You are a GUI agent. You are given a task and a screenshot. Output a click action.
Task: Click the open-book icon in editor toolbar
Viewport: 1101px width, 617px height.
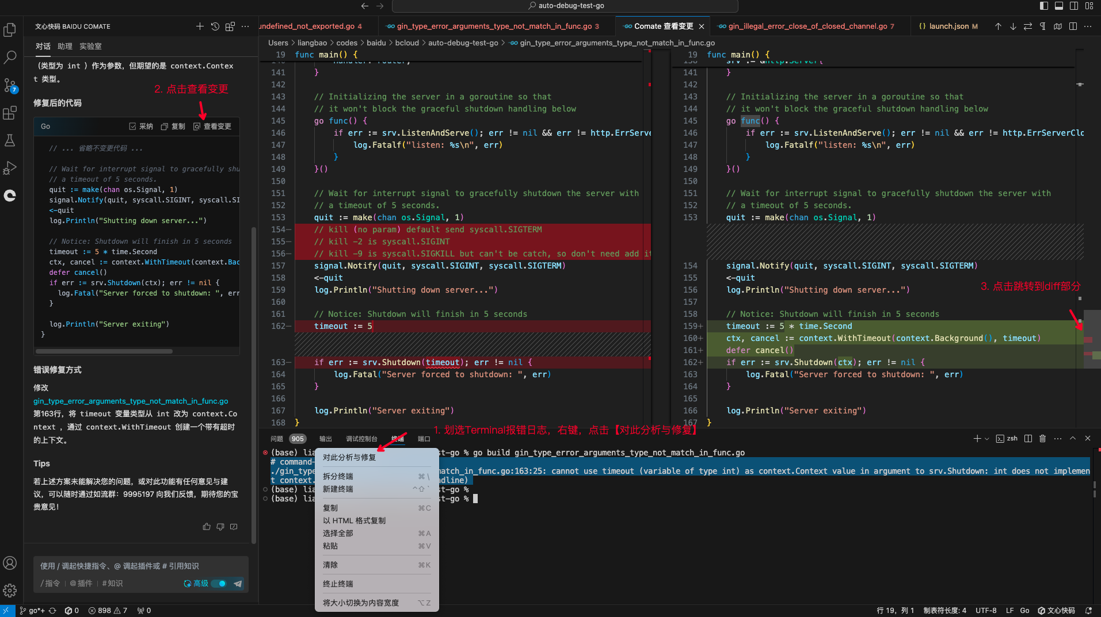click(1058, 26)
